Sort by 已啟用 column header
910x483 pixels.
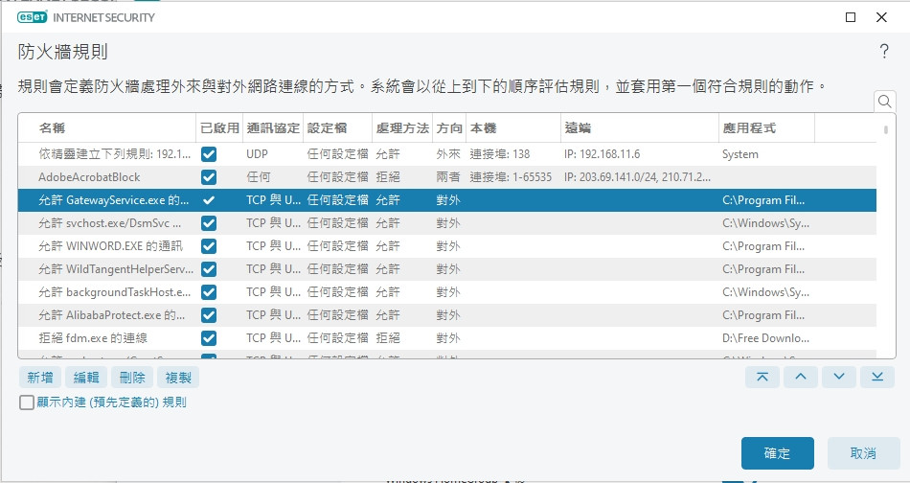(x=219, y=127)
